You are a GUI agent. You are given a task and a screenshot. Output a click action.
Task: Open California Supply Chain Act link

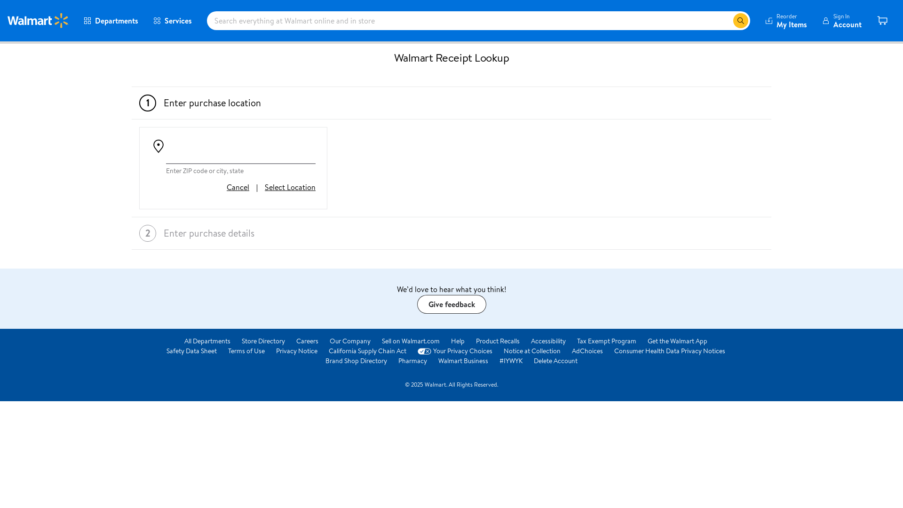(x=367, y=351)
